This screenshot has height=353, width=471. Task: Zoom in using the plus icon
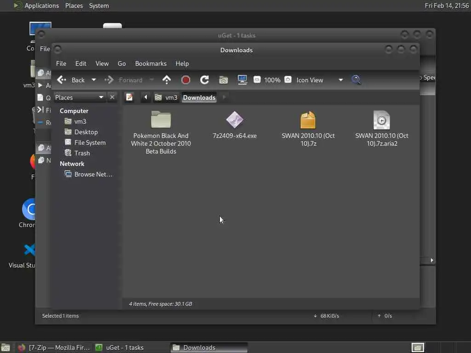[288, 80]
